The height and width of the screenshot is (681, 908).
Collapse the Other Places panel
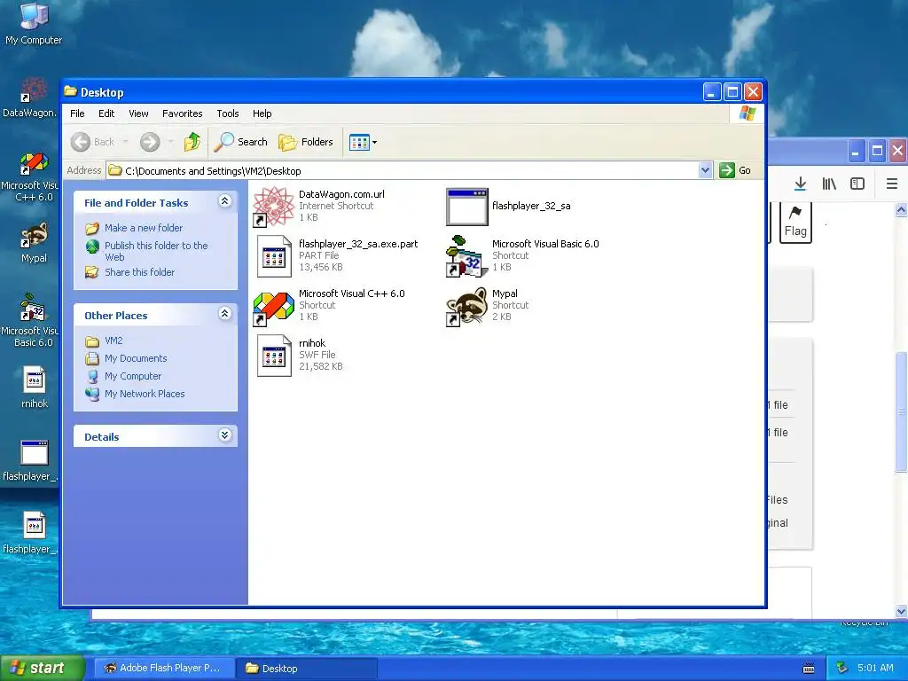tap(224, 314)
